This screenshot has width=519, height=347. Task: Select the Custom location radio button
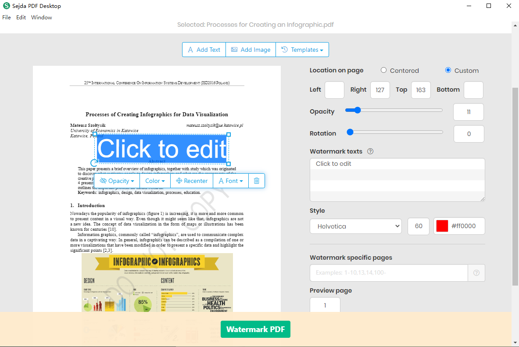[448, 70]
